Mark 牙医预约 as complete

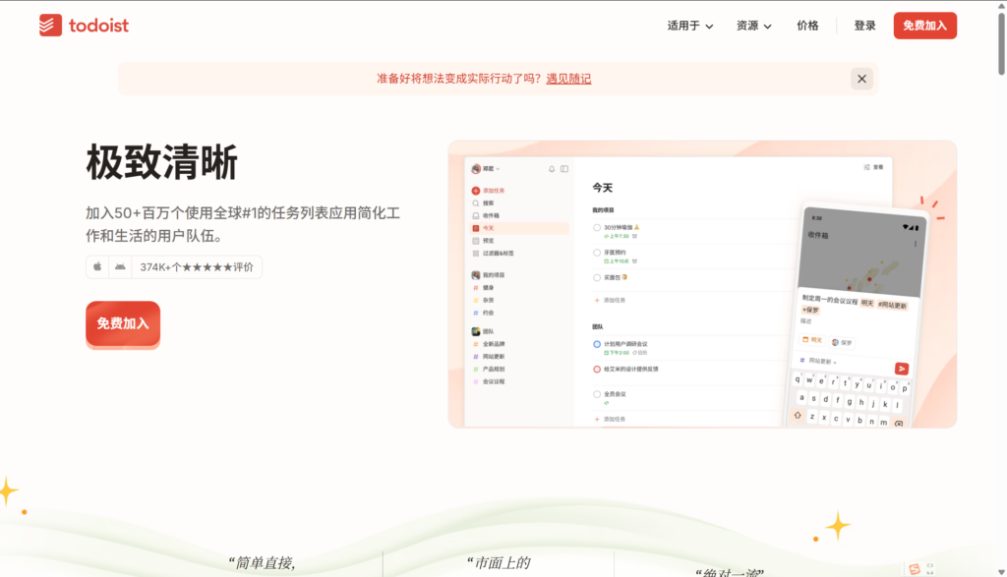598,253
